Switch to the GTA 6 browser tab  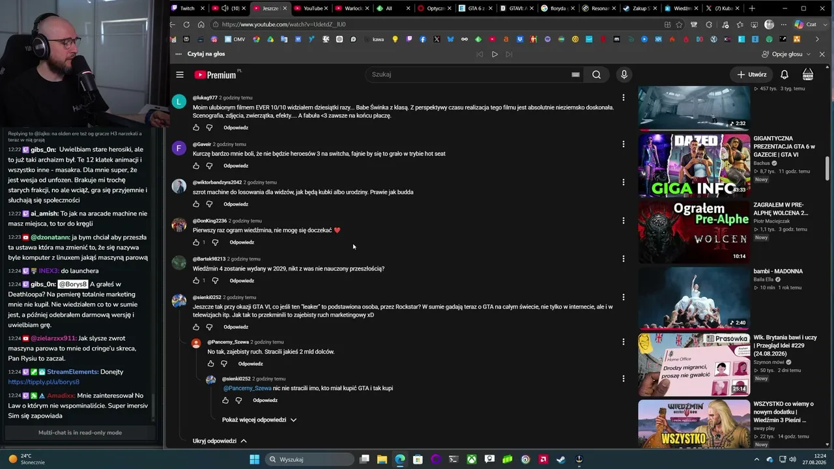477,8
